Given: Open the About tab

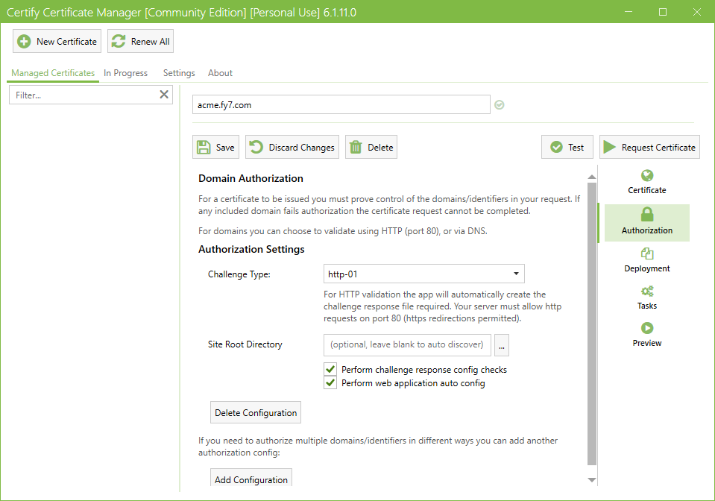Looking at the screenshot, I should [220, 73].
